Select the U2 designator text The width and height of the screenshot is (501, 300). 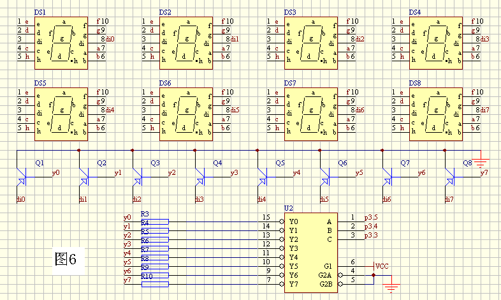point(289,208)
